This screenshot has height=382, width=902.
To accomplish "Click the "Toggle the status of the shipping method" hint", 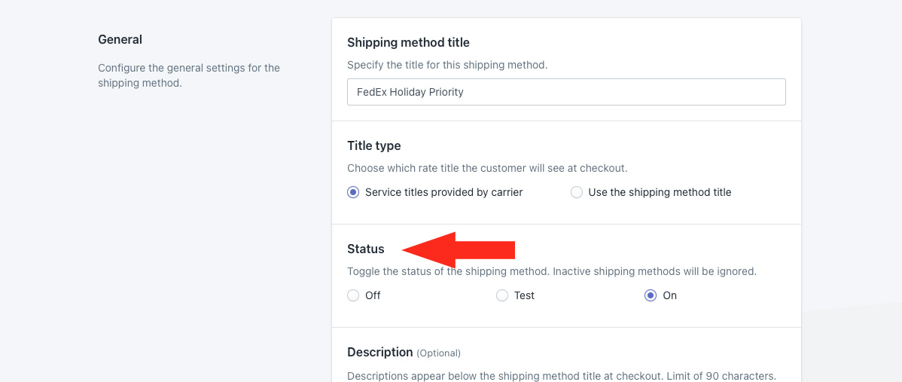I will (x=551, y=271).
